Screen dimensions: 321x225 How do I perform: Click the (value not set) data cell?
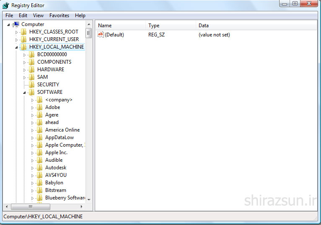point(214,35)
